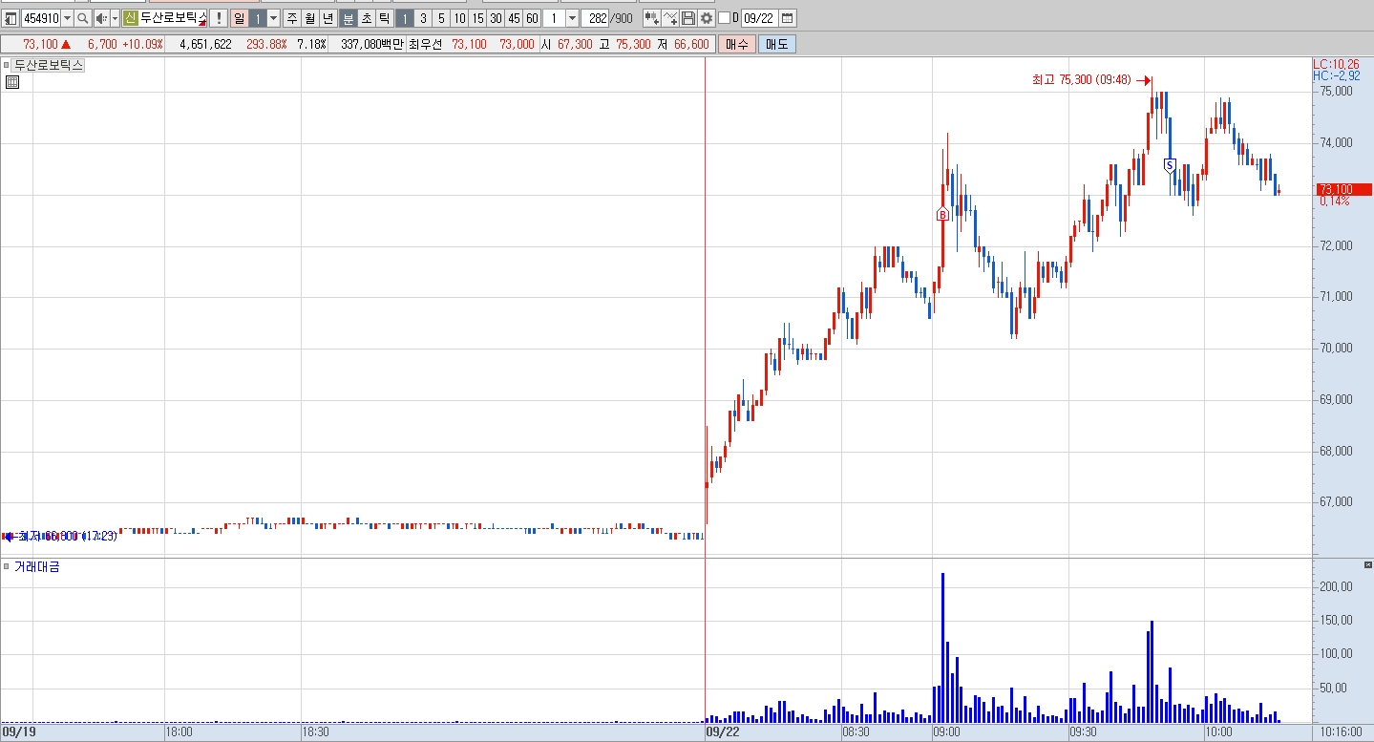
Task: Click the 75,000 price axis label
Action: (x=1336, y=92)
